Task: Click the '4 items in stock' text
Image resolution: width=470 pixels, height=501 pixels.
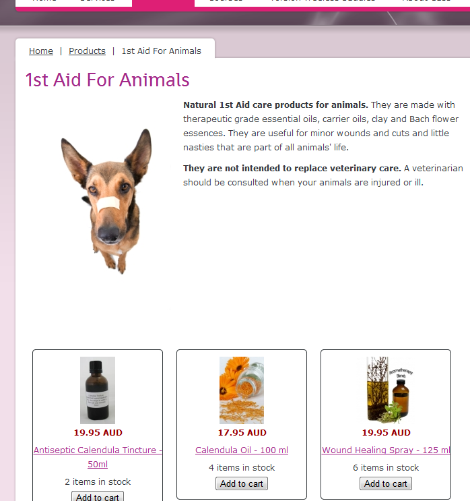Action: click(242, 467)
